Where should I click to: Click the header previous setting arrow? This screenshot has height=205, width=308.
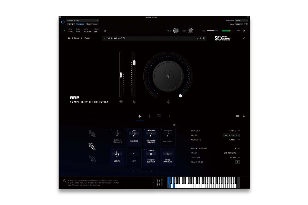tap(69, 24)
